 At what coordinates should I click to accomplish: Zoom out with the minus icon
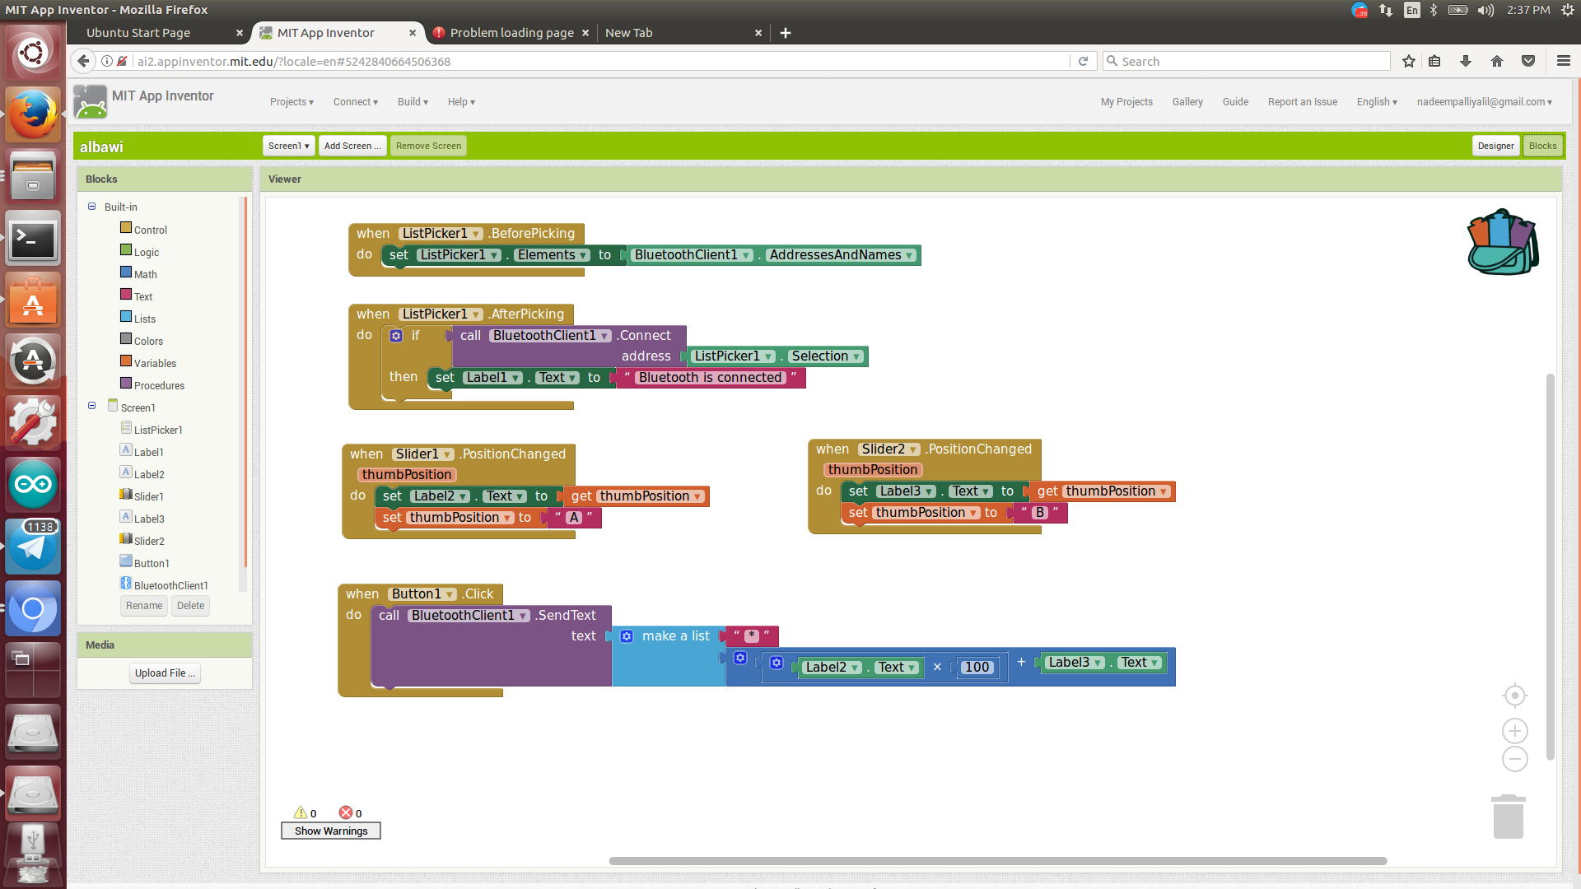(x=1514, y=759)
